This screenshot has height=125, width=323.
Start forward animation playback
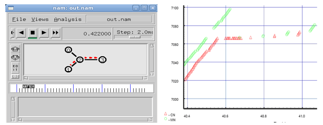(44, 33)
